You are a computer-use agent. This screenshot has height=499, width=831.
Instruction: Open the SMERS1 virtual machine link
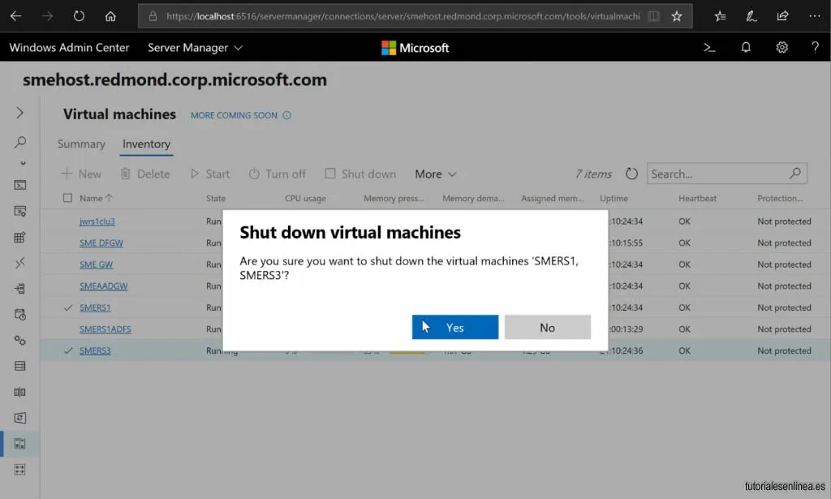[95, 308]
